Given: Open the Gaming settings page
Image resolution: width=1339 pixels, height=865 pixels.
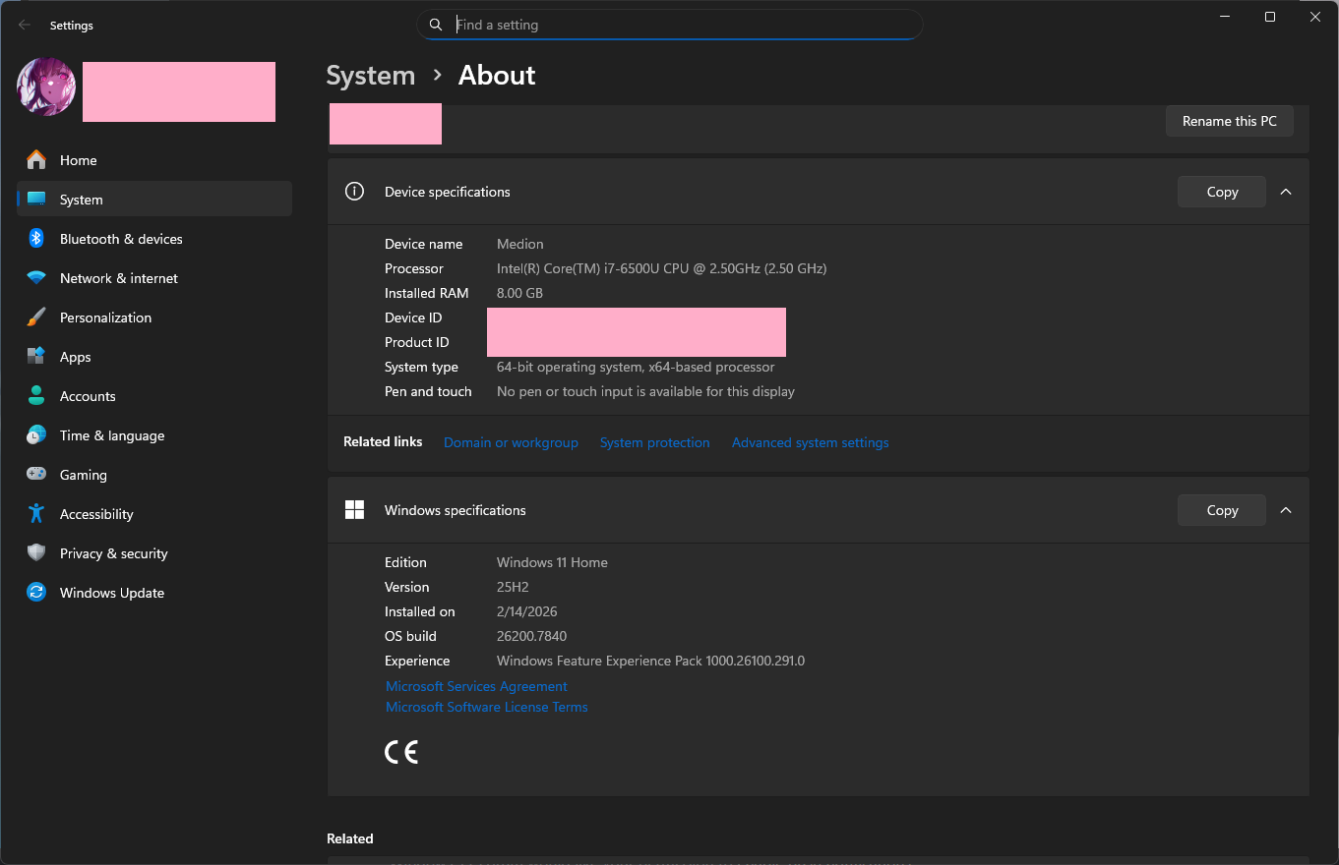Looking at the screenshot, I should (154, 475).
